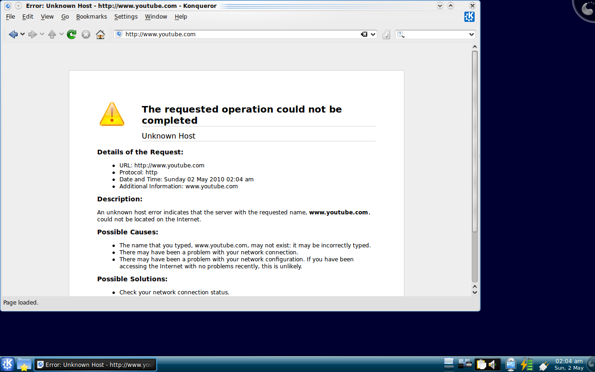
Task: Click the on-all-desktops pin button in title bar
Action: (x=18, y=6)
